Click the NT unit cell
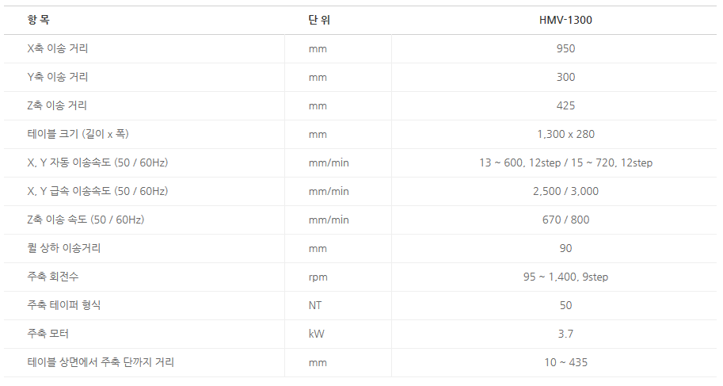 (x=315, y=305)
